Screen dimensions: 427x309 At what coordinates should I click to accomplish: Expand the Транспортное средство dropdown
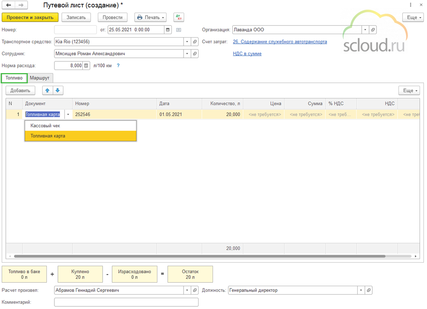[x=187, y=42]
